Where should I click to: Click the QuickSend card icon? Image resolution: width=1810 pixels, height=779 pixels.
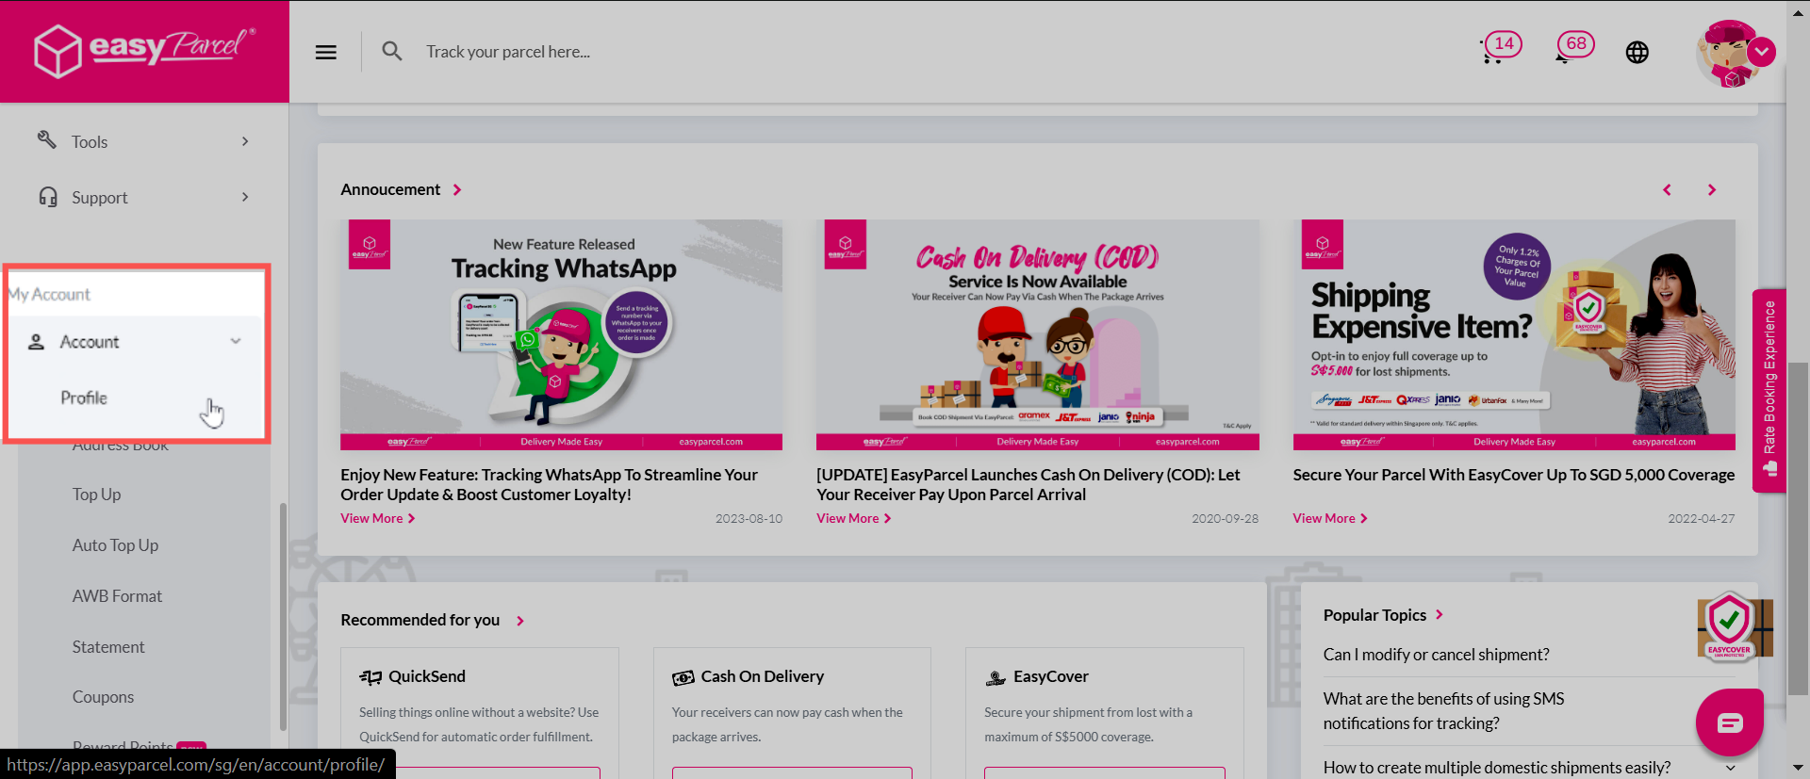[x=370, y=677]
